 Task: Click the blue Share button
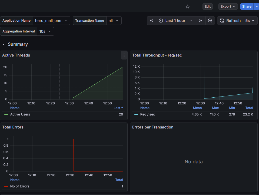click(x=247, y=6)
